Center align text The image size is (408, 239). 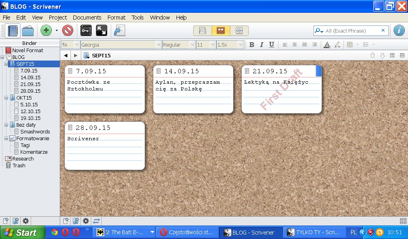coord(294,45)
